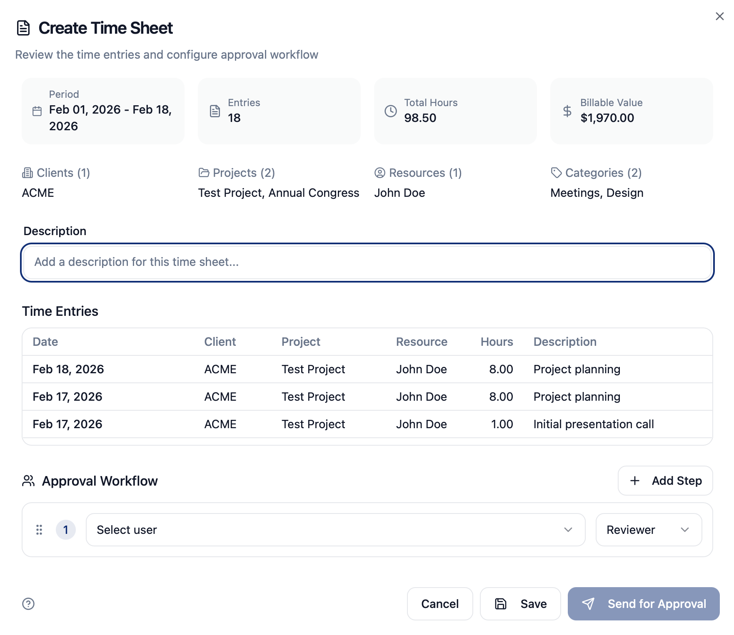Open the Reviewer role dropdown

649,530
